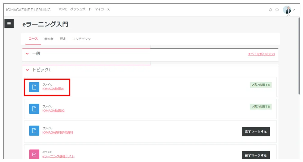Open the messages speech bubble icon
303x162 pixels.
(277, 10)
